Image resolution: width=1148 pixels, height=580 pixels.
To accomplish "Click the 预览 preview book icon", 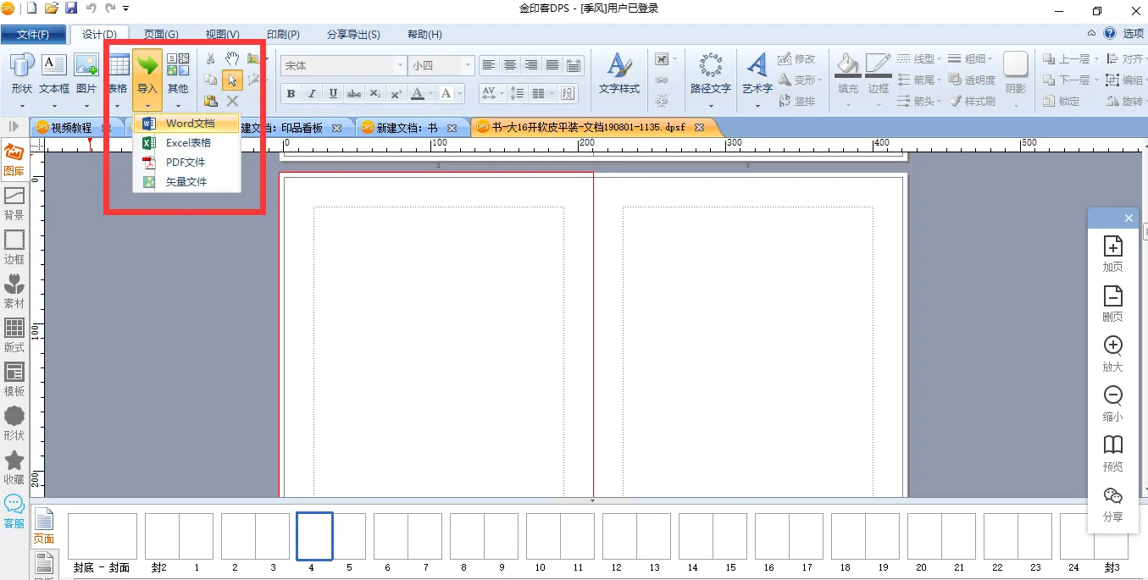I will point(1112,453).
